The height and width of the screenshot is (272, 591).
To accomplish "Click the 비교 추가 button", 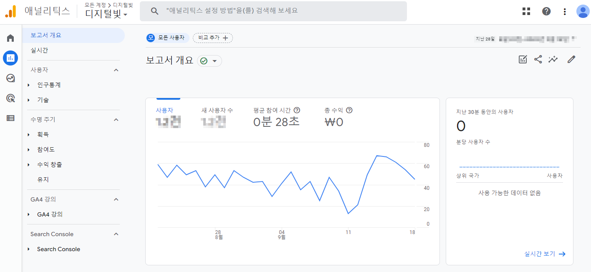I will pos(213,38).
